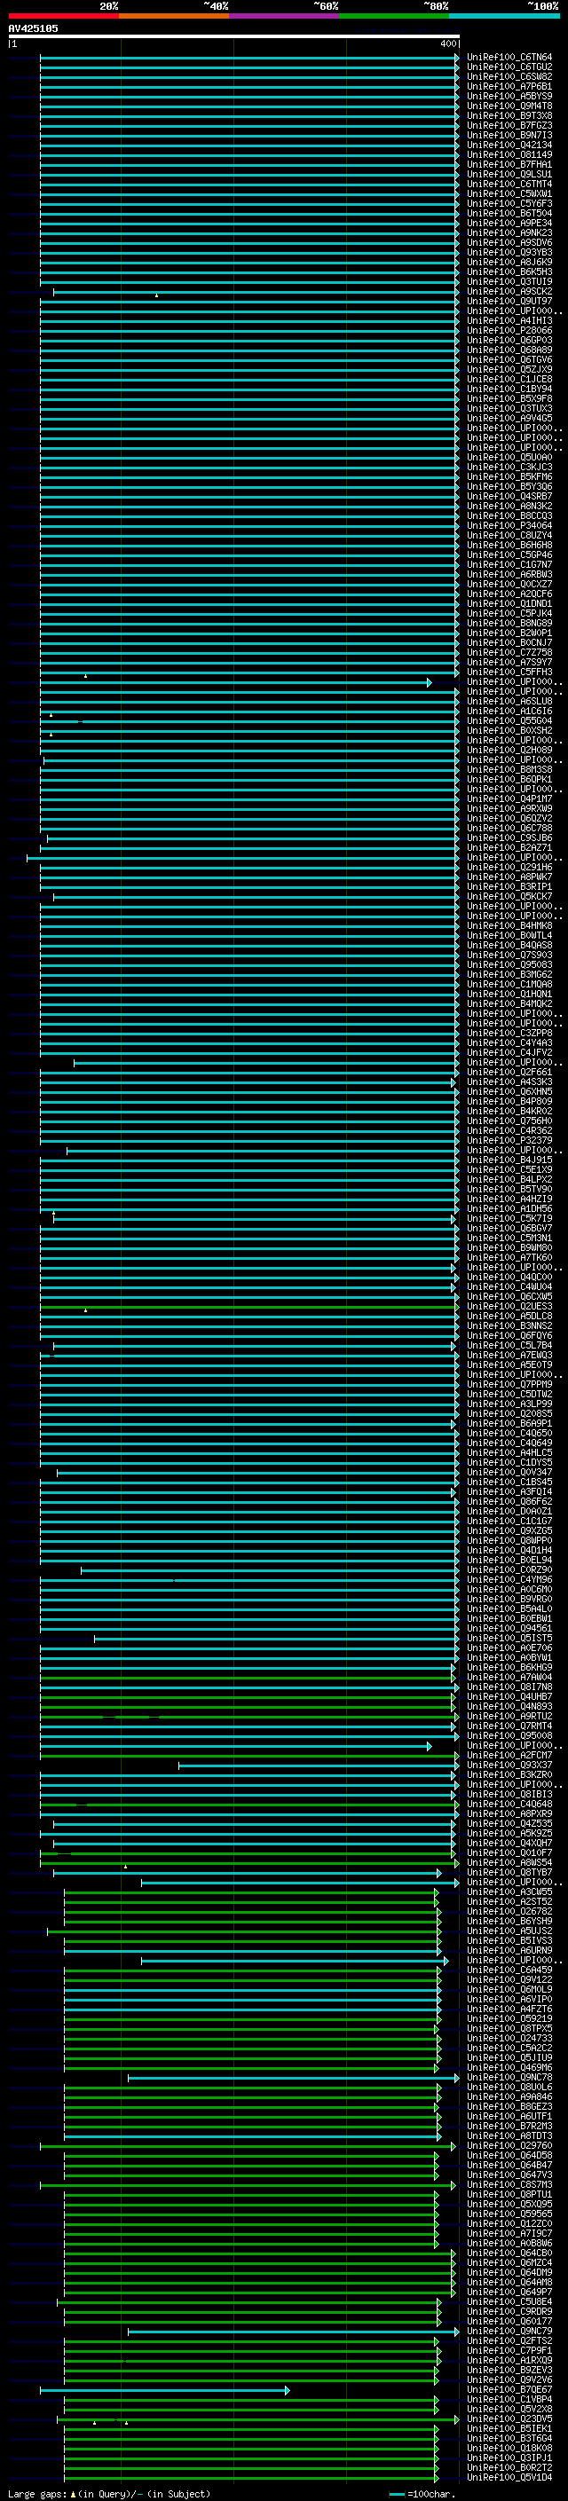Screen dimensions: 568x2501
Task: Select the UniRef100_A9SCK2 label
Action: click(x=509, y=292)
